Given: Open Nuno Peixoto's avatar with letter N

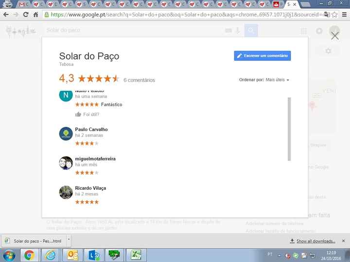Looking at the screenshot, I should coord(66,95).
